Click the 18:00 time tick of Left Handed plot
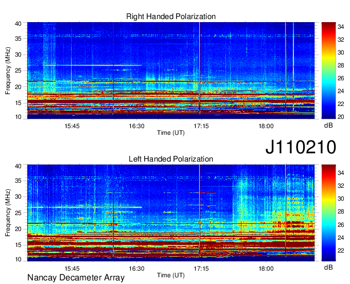Viewport: 350px width, 284px height. coord(266,269)
